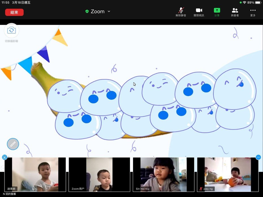Switch camera using the flip camera icon

click(12, 30)
